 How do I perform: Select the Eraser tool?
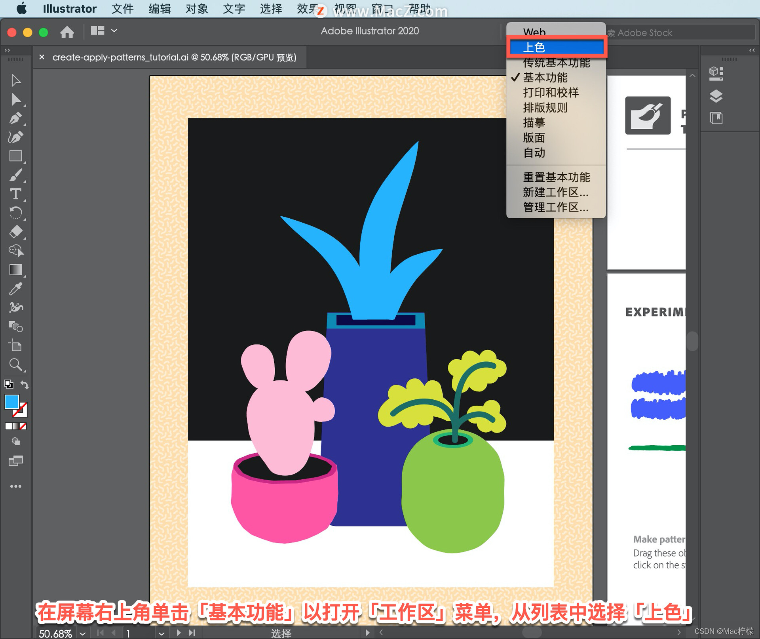coord(16,232)
